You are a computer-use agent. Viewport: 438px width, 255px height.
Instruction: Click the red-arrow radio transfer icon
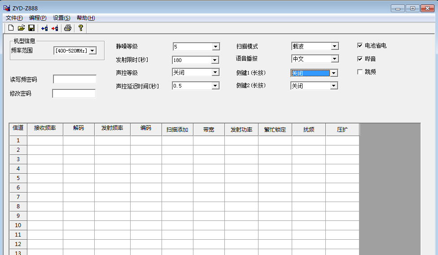click(55, 28)
